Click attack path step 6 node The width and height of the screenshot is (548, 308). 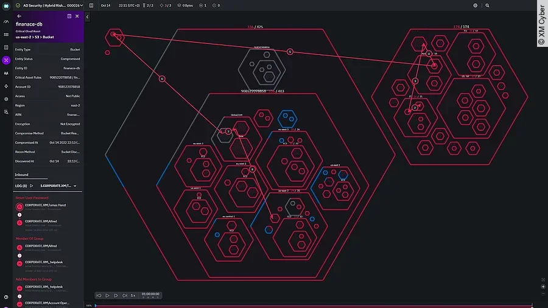click(x=162, y=79)
